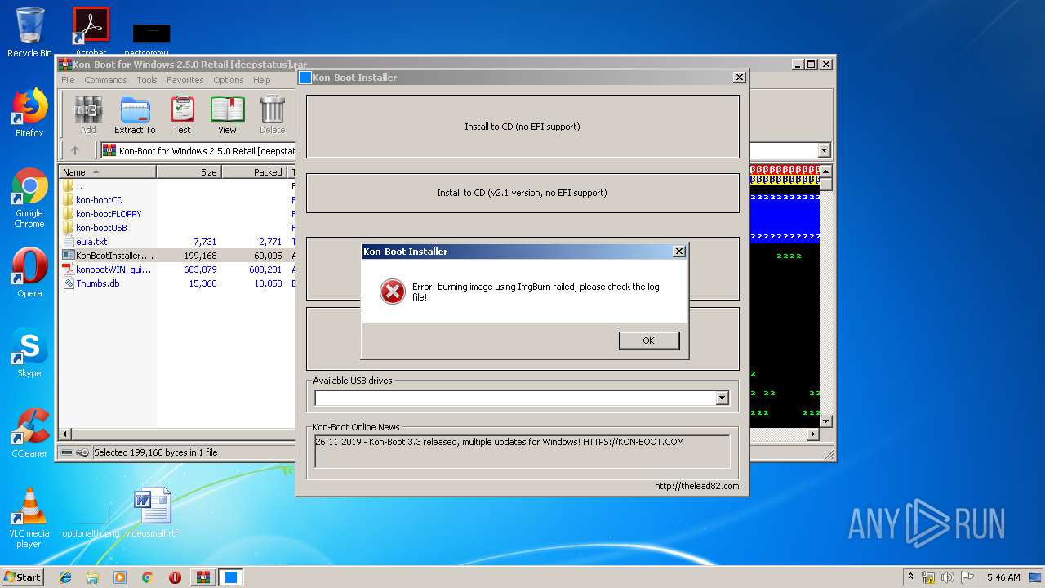Select the Thumbs.db file
Image resolution: width=1045 pixels, height=588 pixels.
pos(97,283)
